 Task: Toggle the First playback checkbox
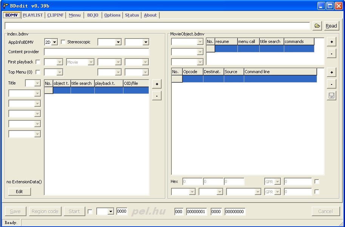38,62
